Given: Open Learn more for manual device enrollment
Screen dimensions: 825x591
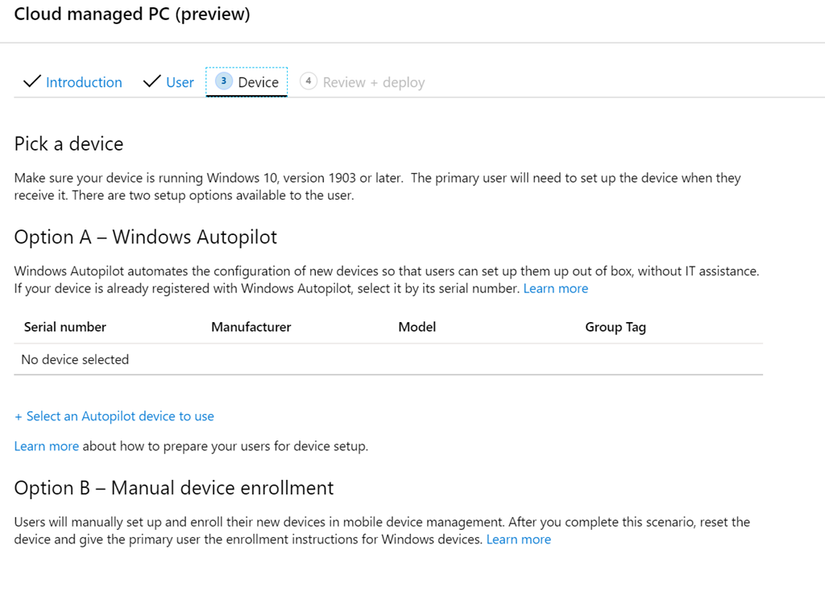Looking at the screenshot, I should 518,539.
